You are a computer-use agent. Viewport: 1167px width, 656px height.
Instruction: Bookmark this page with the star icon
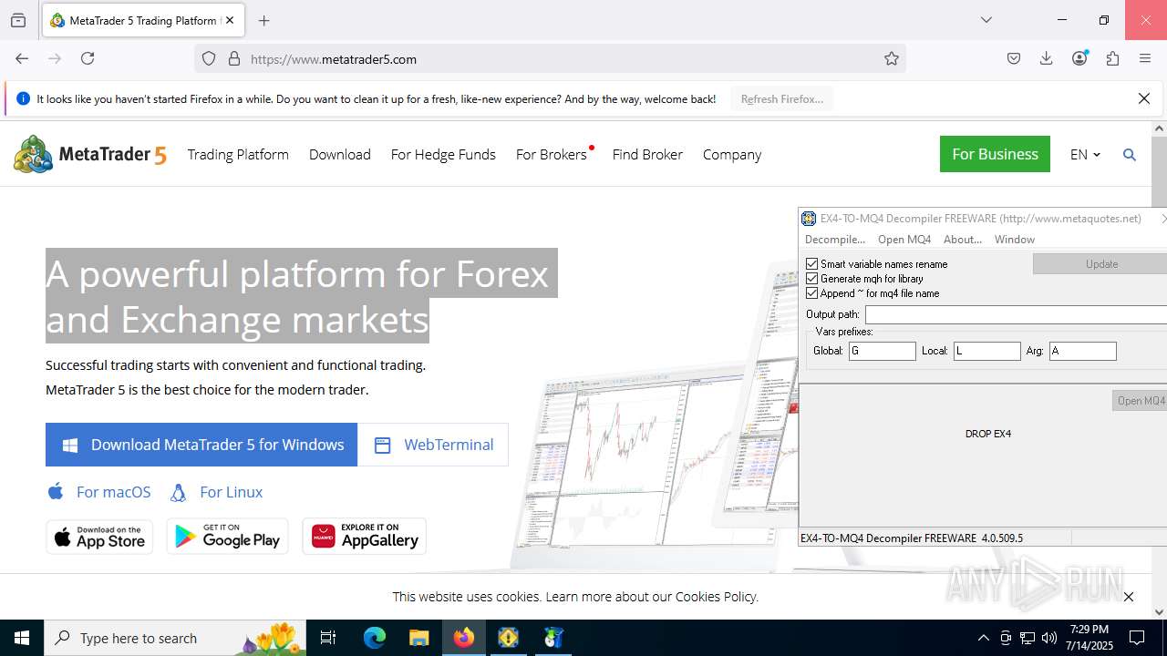(892, 58)
